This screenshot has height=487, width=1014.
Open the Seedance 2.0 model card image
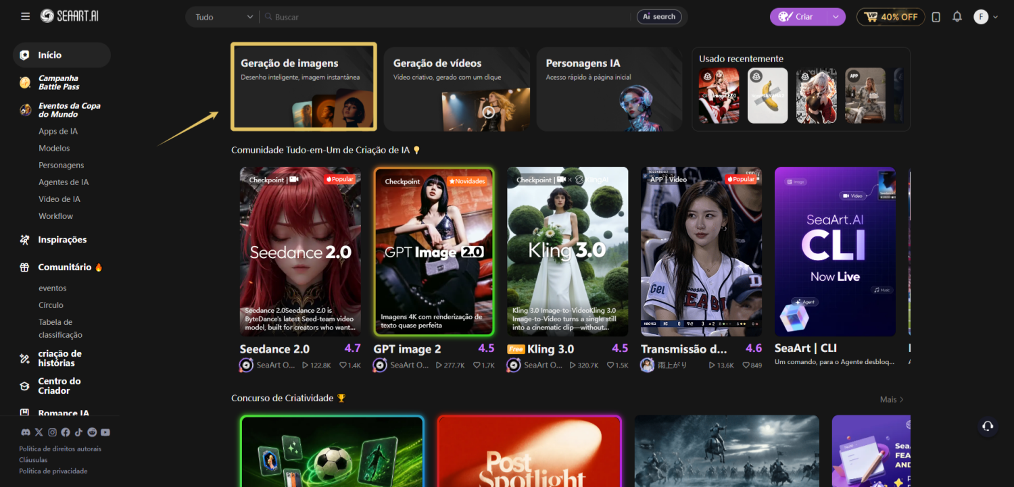point(300,252)
